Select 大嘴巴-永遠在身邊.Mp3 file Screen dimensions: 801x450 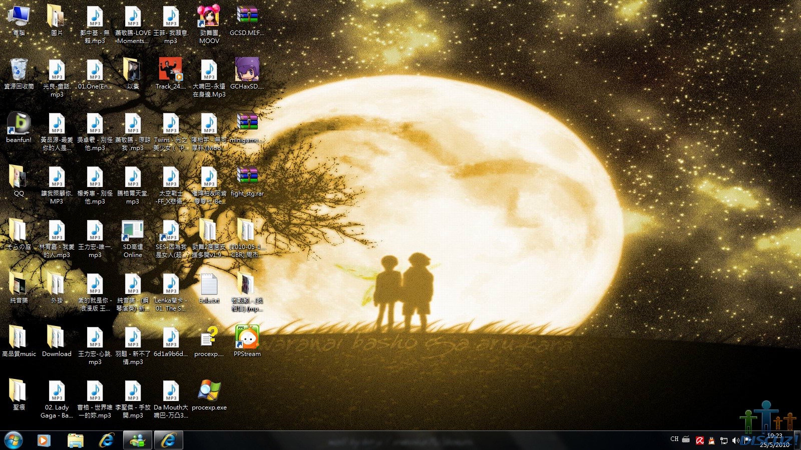coord(209,78)
